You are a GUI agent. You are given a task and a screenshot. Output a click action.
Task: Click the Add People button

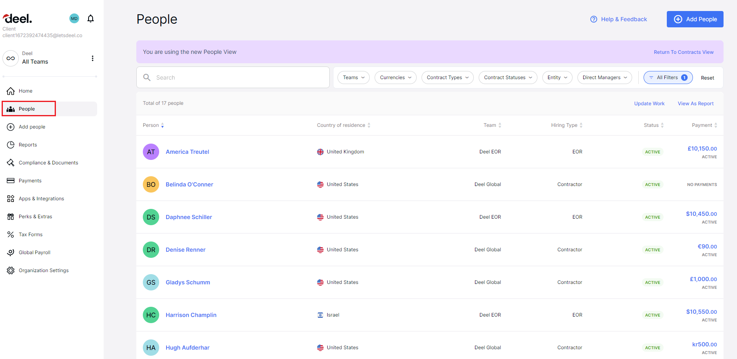[x=695, y=19]
